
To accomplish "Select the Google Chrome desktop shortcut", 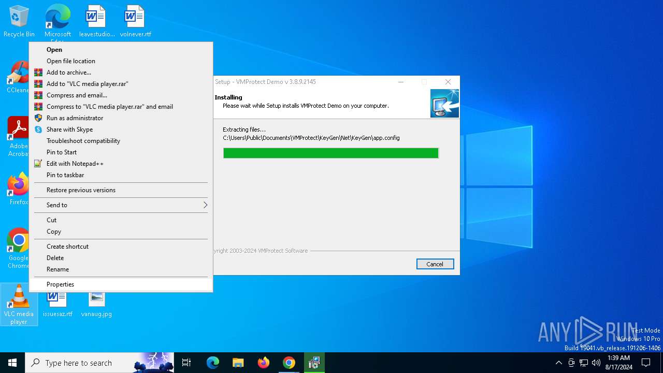I will tap(18, 249).
